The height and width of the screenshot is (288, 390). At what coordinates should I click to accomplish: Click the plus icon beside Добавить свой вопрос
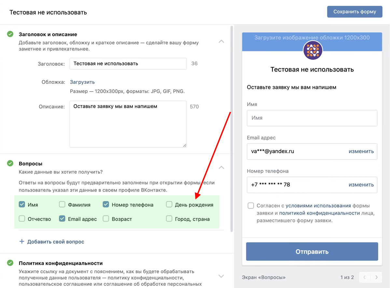coord(22,241)
